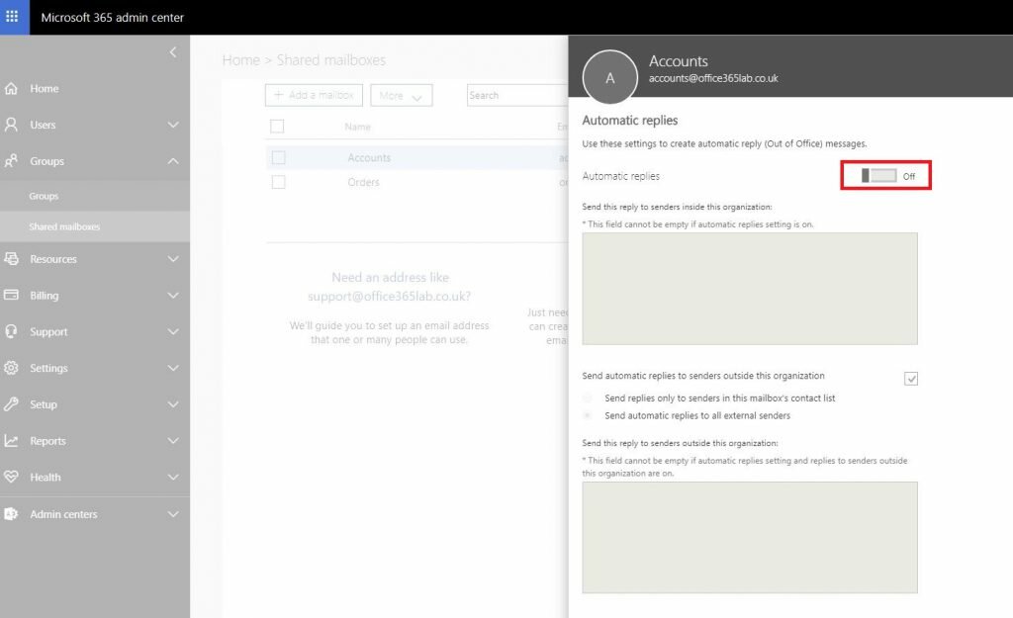The image size is (1013, 618).
Task: Expand the Settings menu chevron
Action: (173, 368)
